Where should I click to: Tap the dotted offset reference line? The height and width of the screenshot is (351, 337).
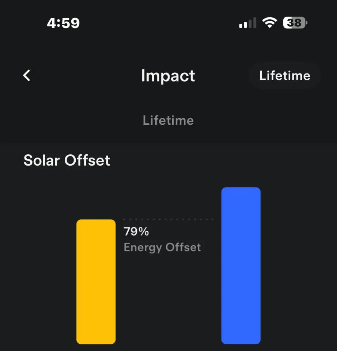point(168,219)
